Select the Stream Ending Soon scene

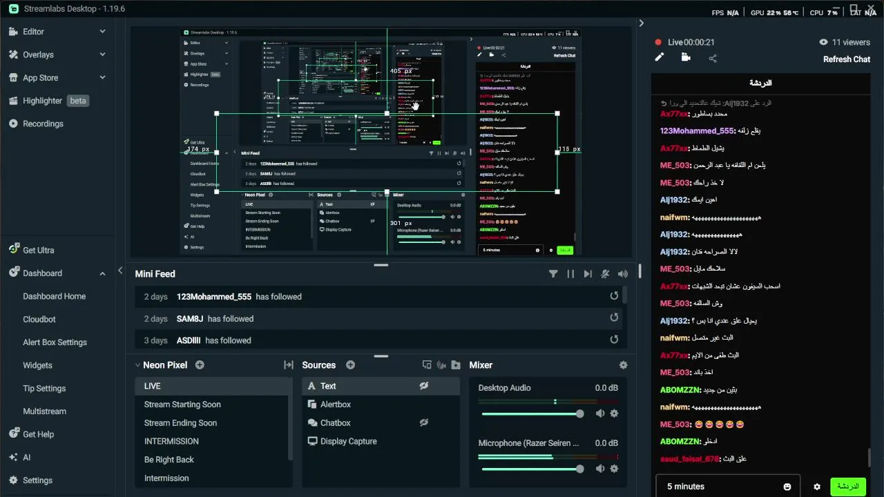(x=211, y=423)
